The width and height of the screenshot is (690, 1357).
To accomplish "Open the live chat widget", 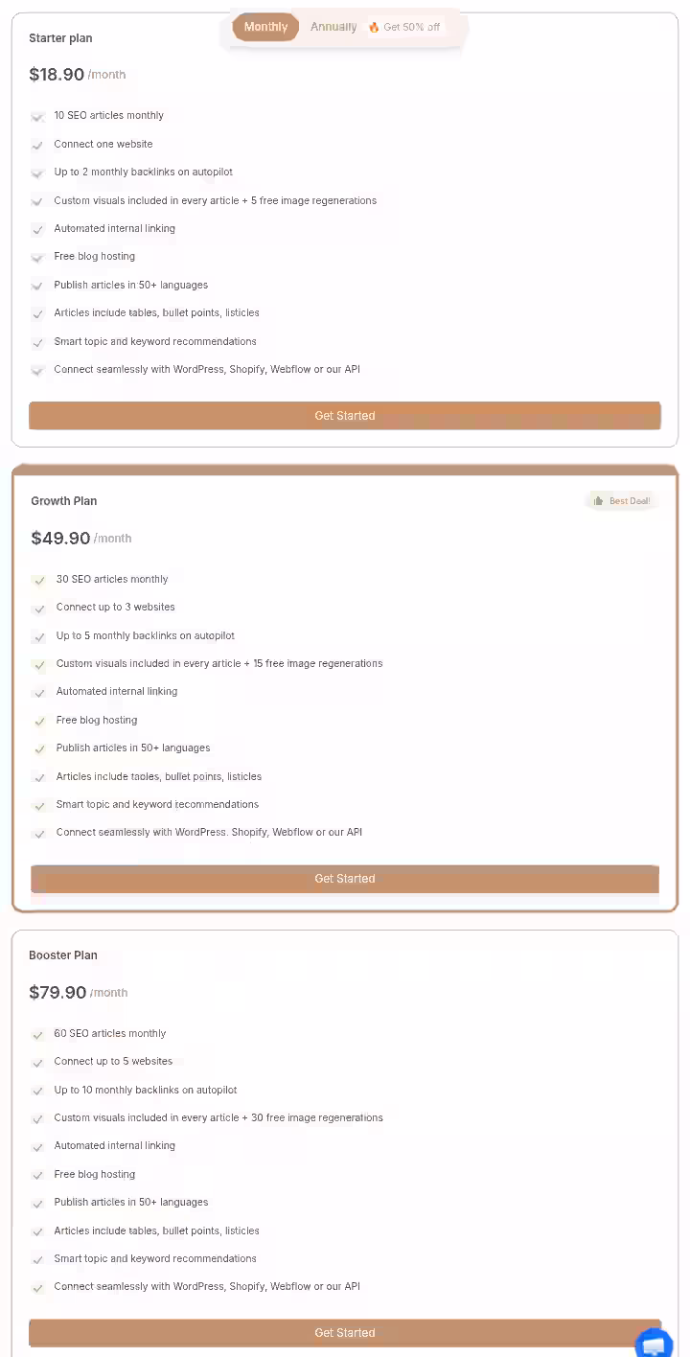I will click(654, 1342).
